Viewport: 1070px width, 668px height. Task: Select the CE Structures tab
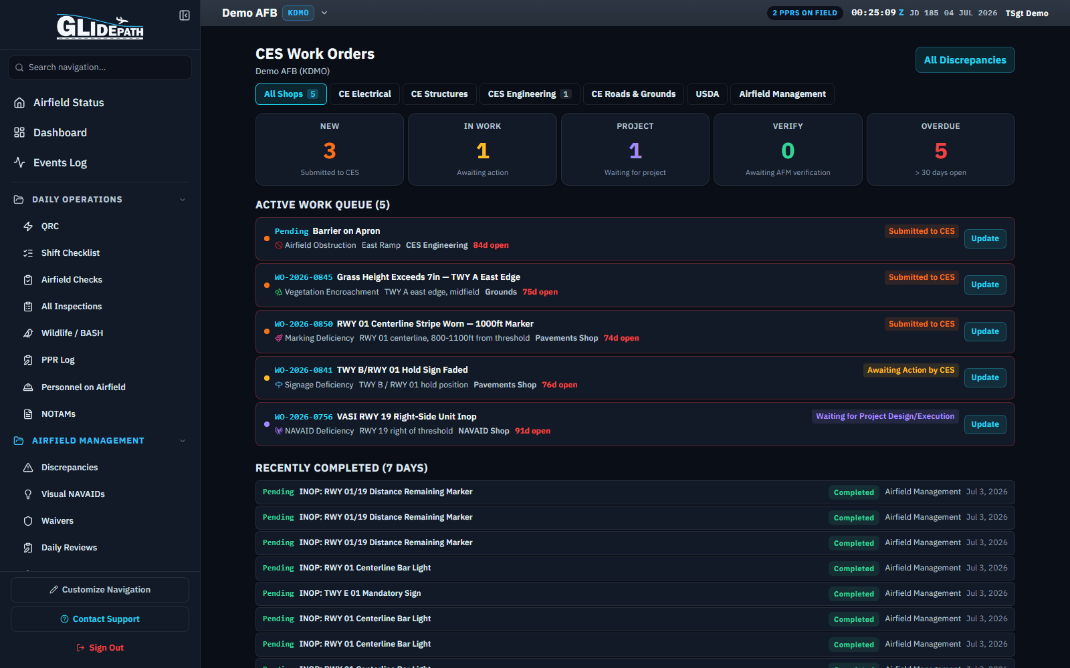tap(439, 94)
